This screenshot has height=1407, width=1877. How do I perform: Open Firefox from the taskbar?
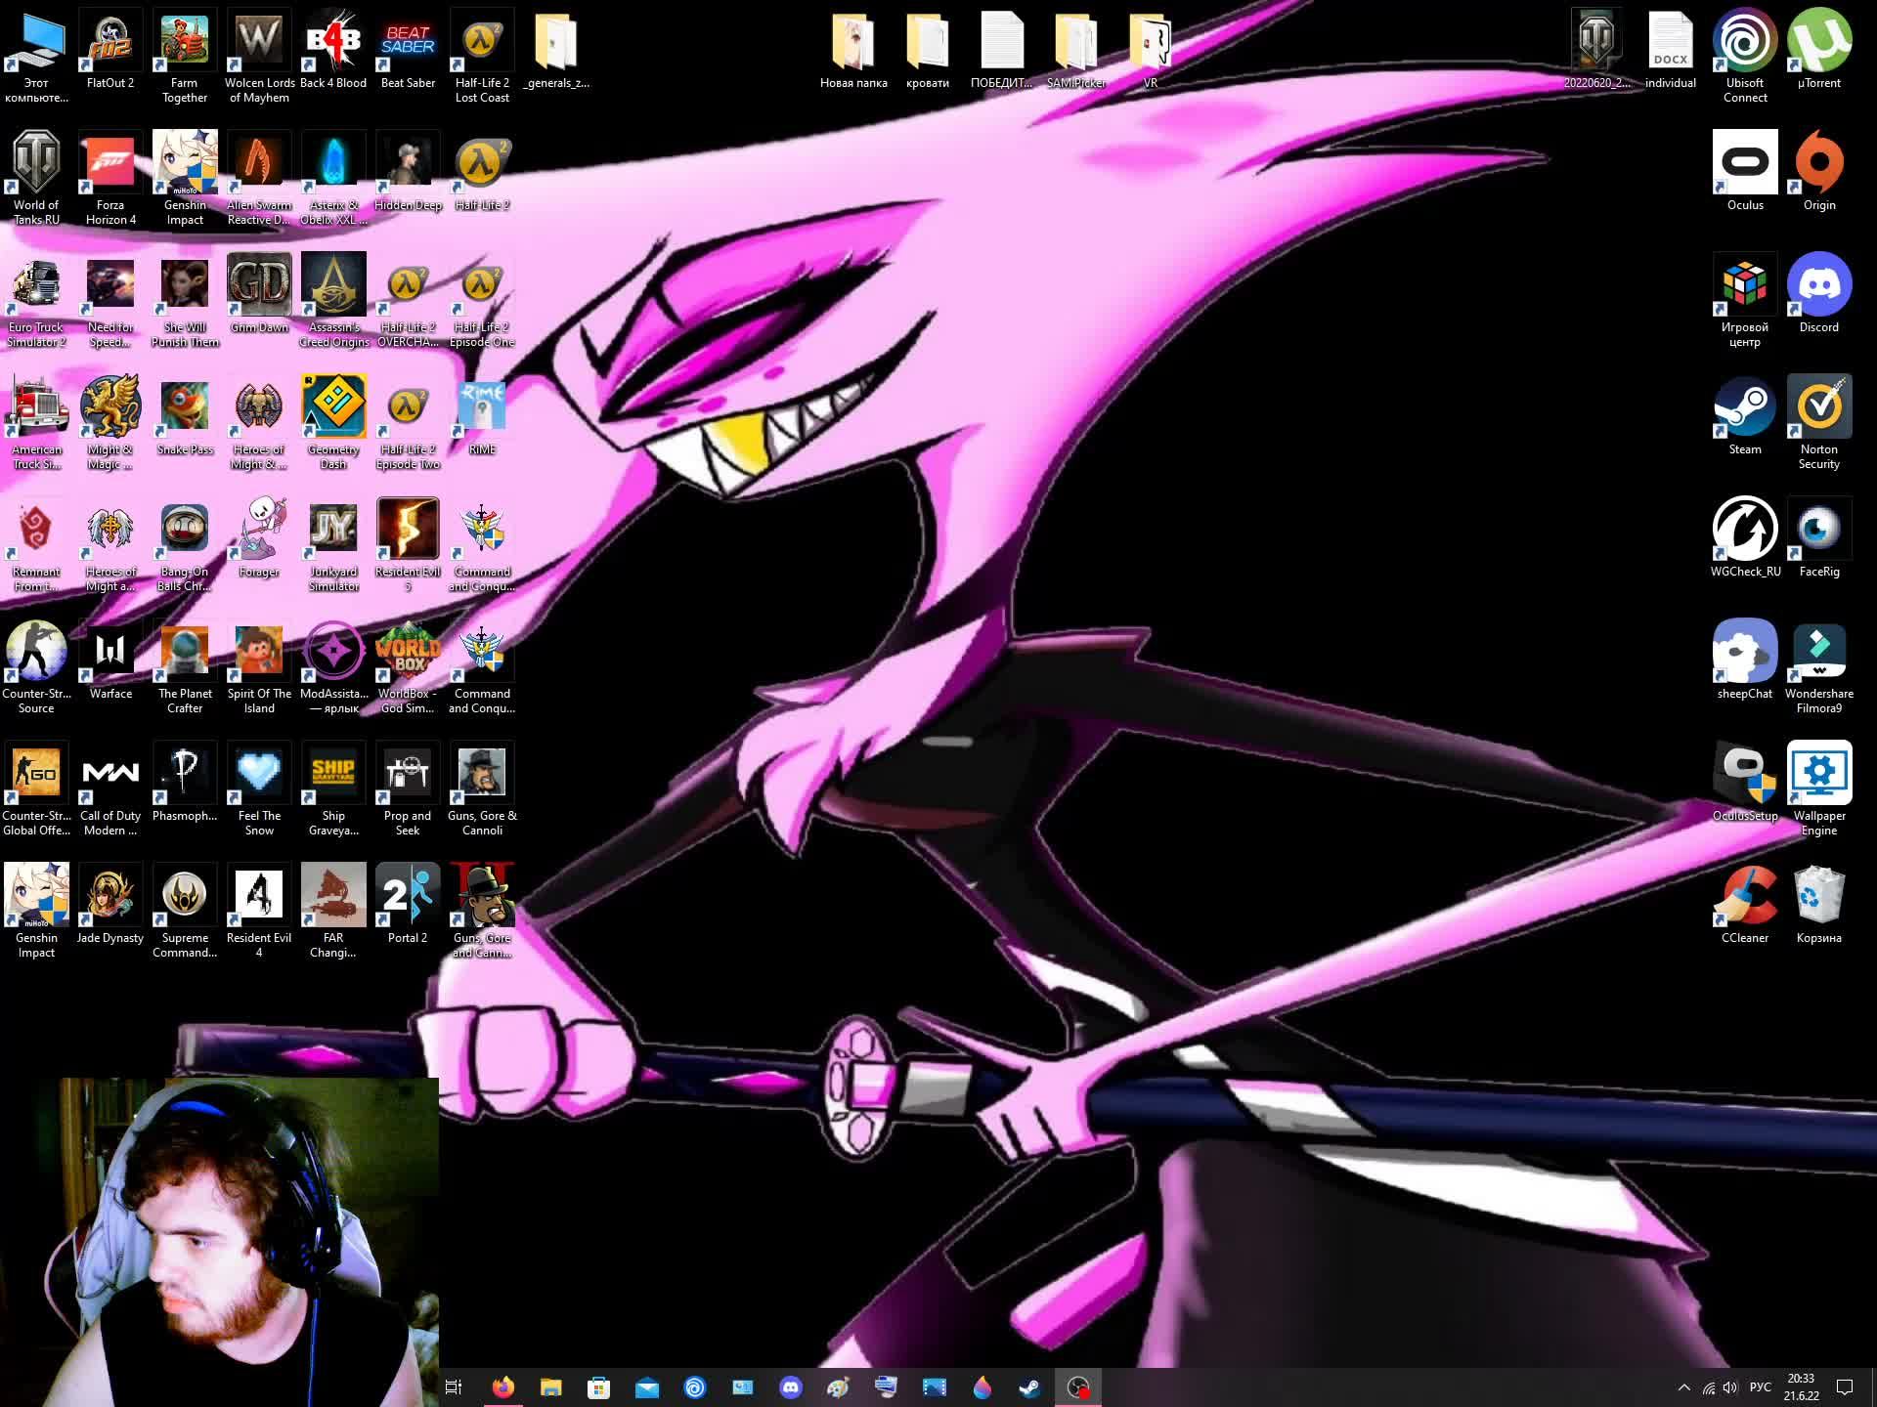(503, 1387)
